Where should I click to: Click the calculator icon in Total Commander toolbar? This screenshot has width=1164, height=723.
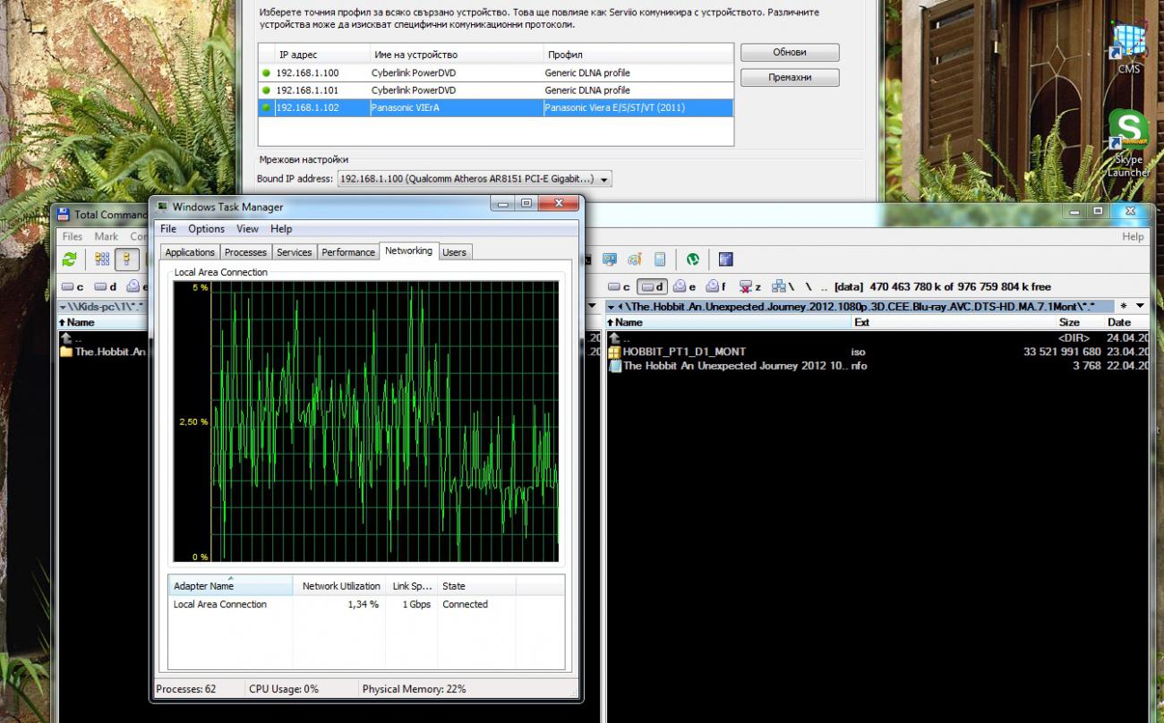660,259
